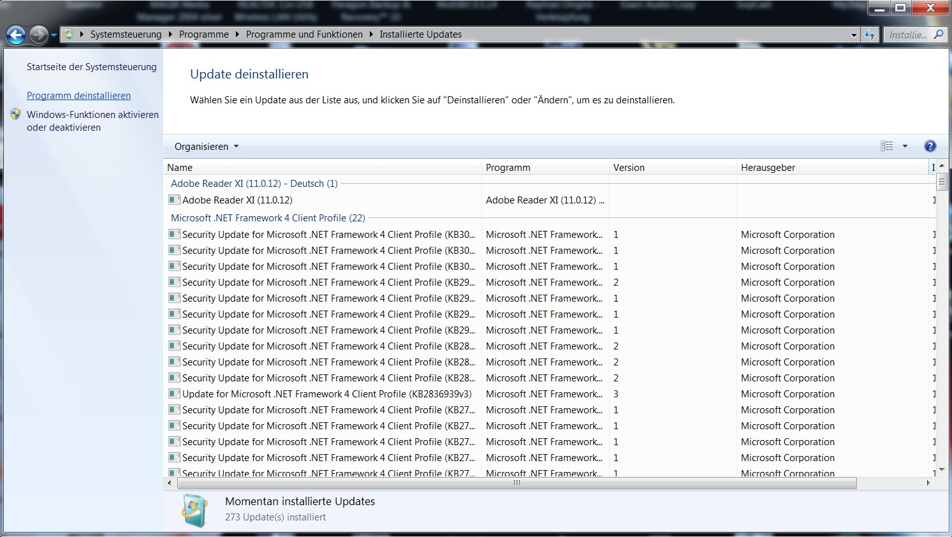This screenshot has width=952, height=537.
Task: Click the Forward navigation arrow
Action: pyautogui.click(x=38, y=35)
